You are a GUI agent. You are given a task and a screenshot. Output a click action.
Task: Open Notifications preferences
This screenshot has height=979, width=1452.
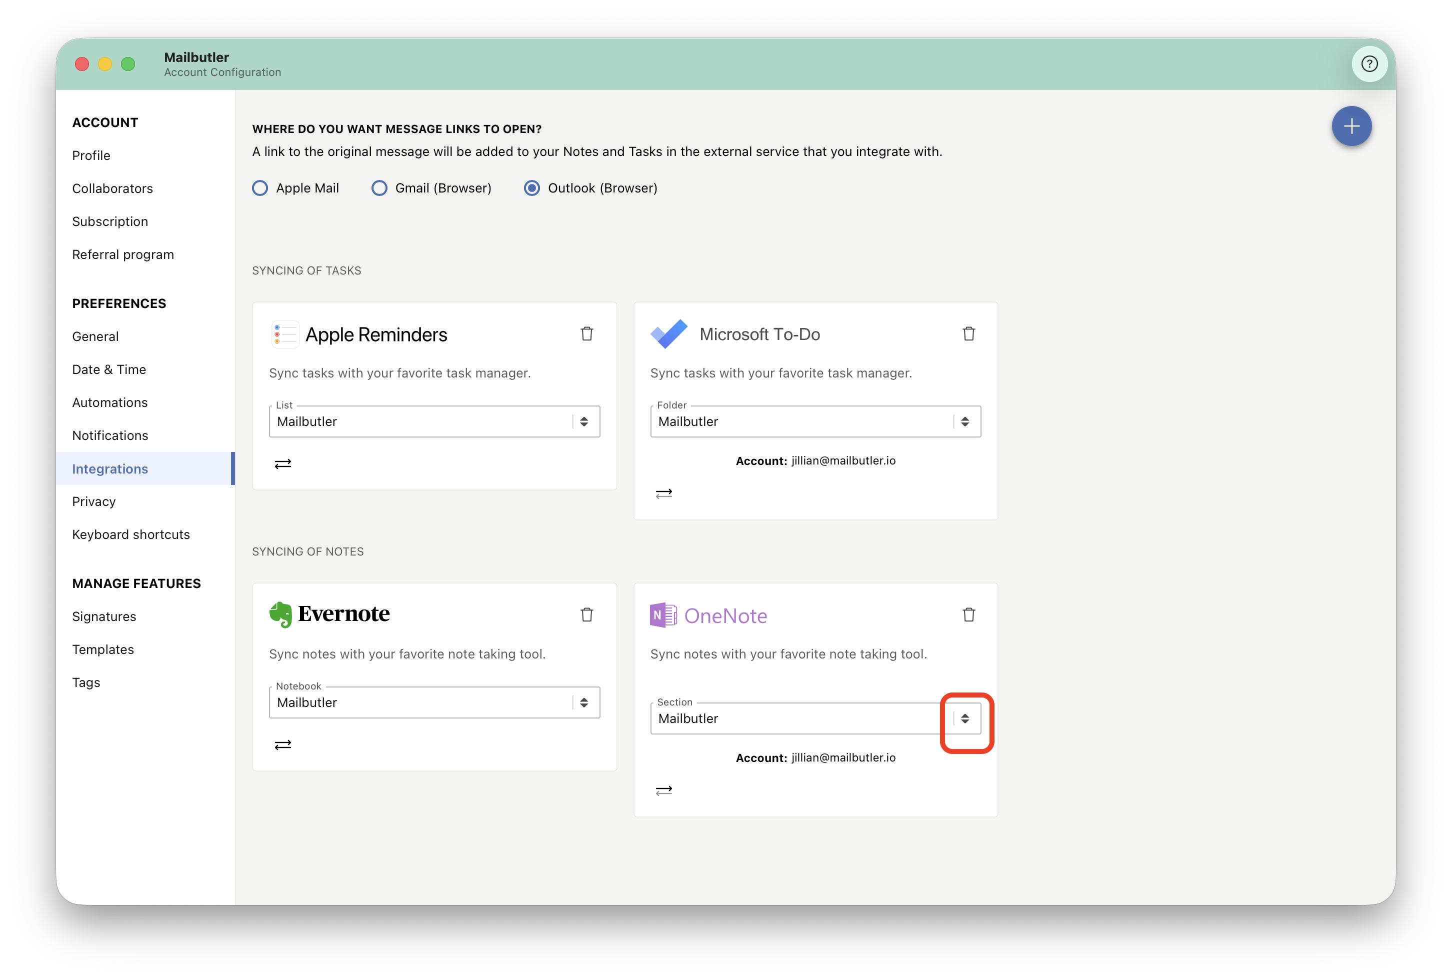110,436
